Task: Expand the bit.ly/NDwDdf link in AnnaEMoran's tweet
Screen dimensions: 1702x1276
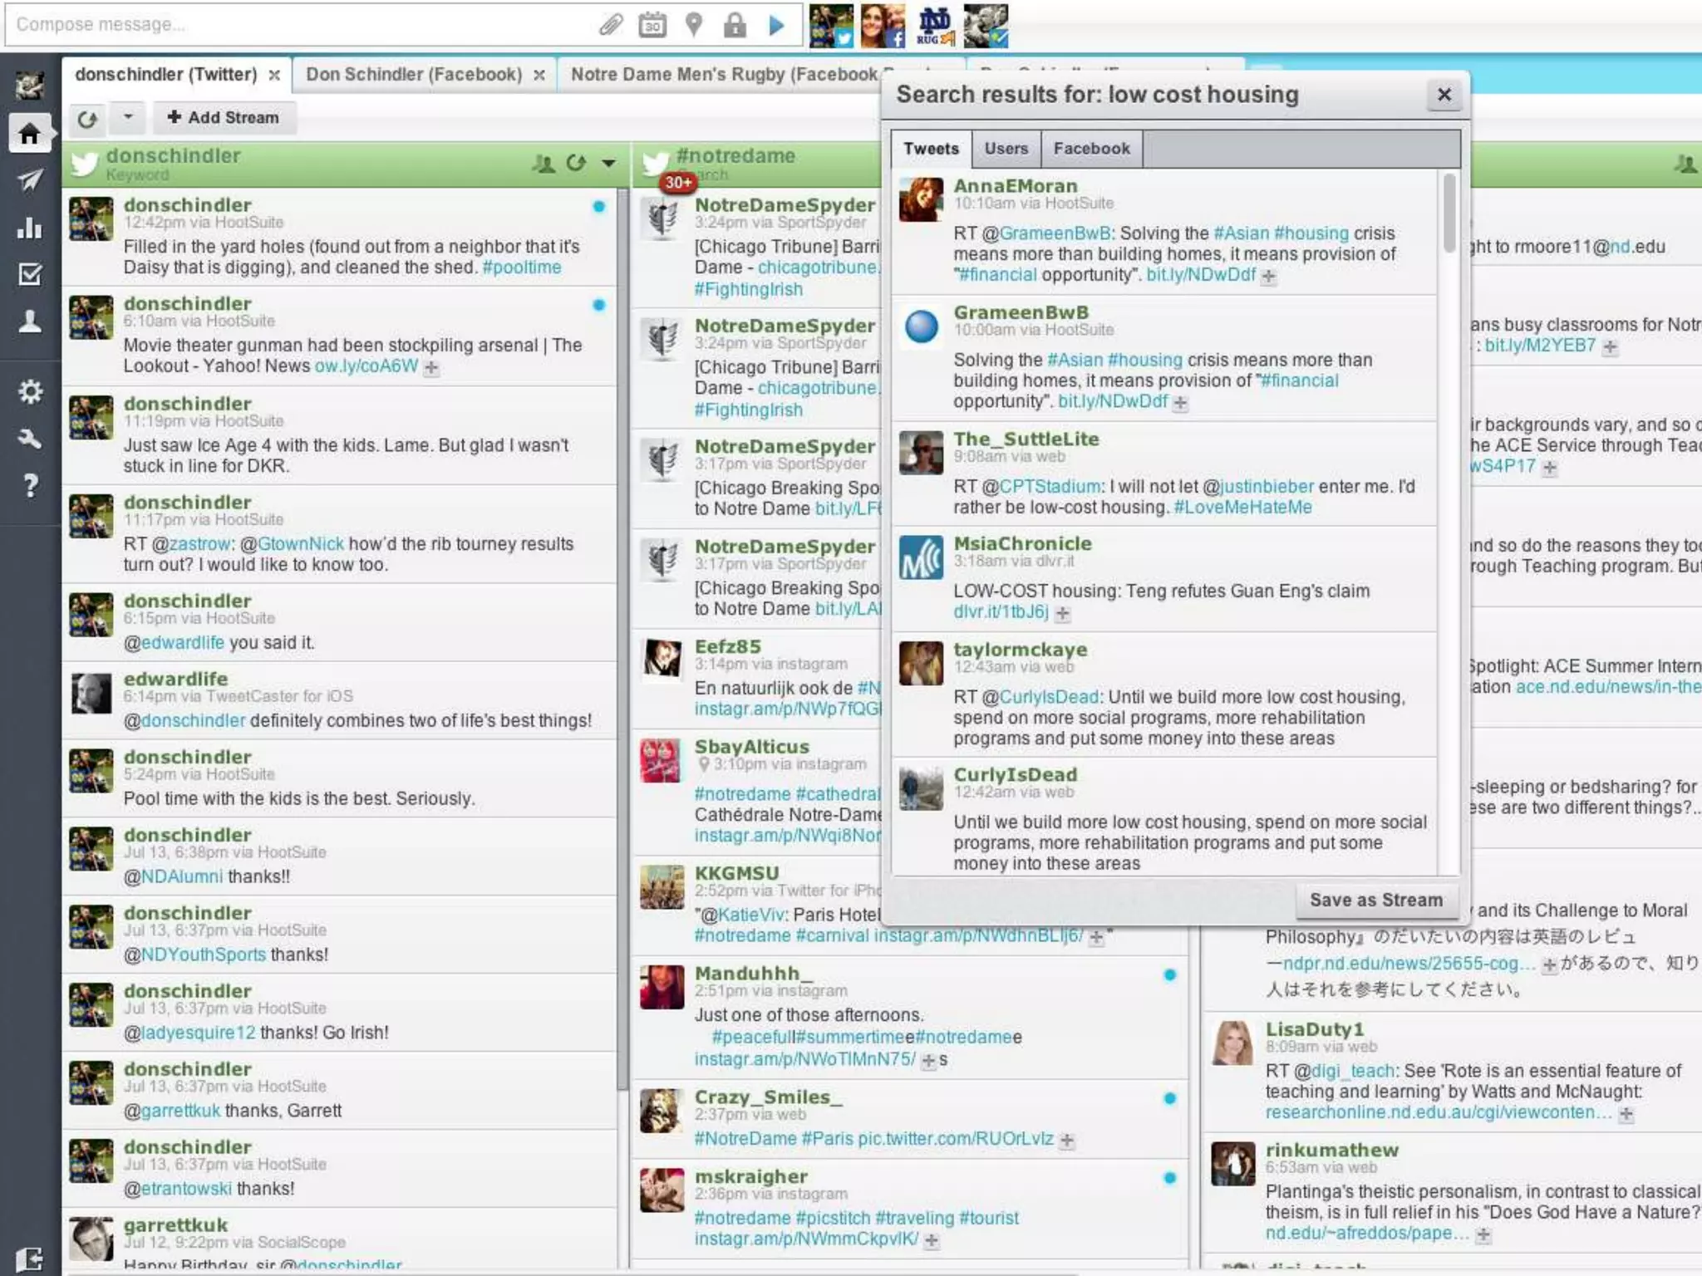Action: pyautogui.click(x=1268, y=277)
